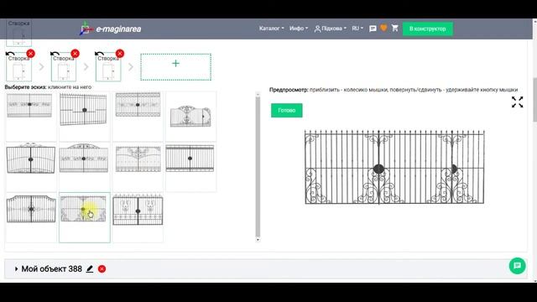Undo the third Створка step arrow
This screenshot has height=302, width=537.
99,54
